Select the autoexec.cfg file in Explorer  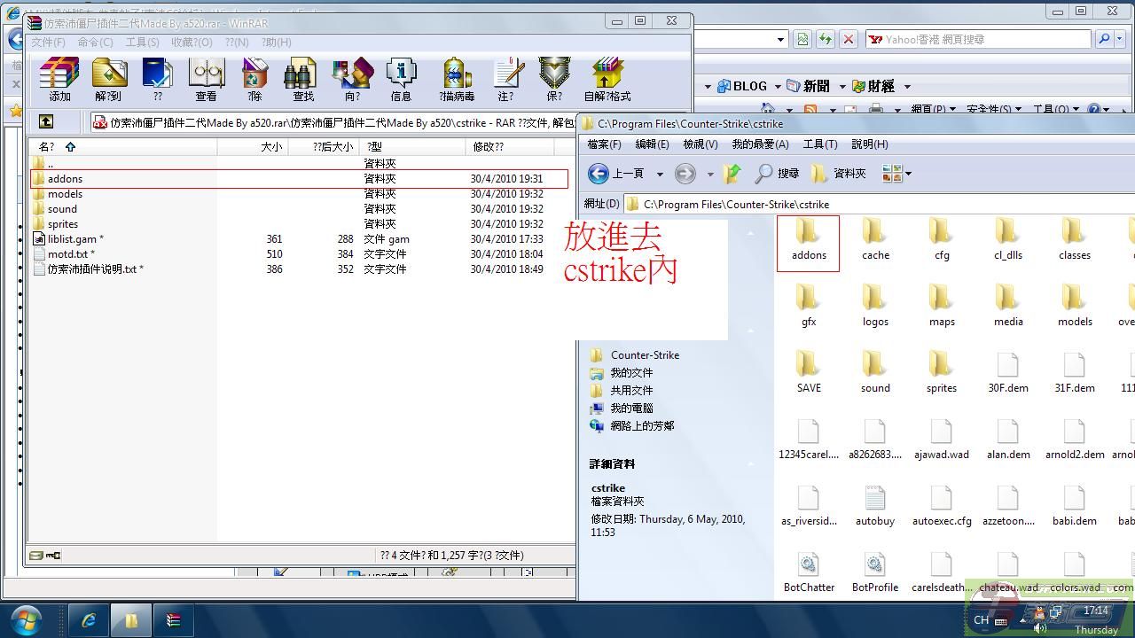coord(942,506)
